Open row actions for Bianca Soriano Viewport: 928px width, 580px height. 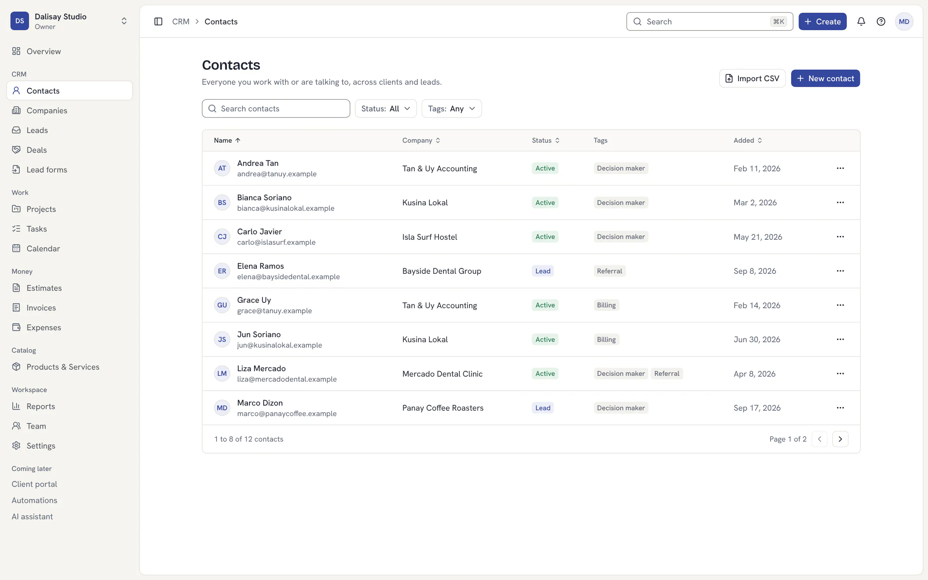coord(840,203)
